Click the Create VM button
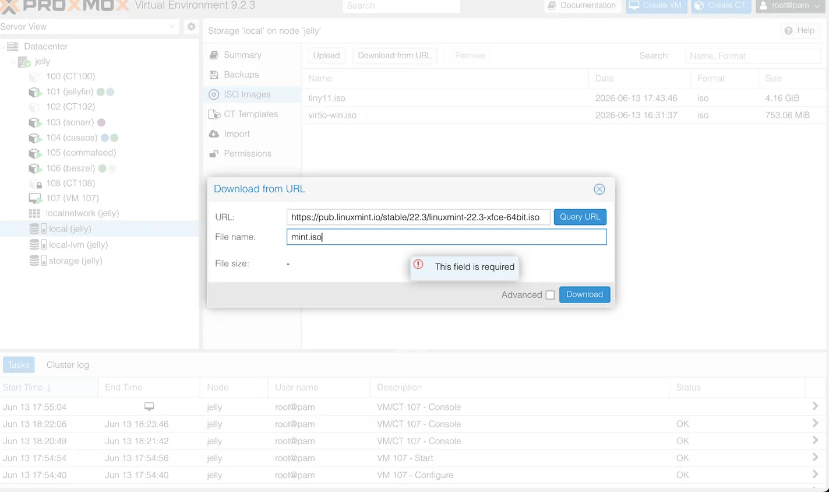This screenshot has height=492, width=829. pos(656,5)
